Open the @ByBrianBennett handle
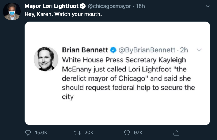Screen dimensions: 217x140 pyautogui.click(x=147, y=50)
